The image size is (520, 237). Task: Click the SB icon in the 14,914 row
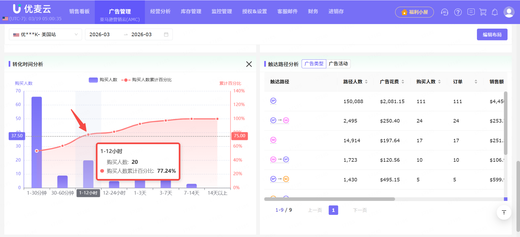click(x=273, y=140)
